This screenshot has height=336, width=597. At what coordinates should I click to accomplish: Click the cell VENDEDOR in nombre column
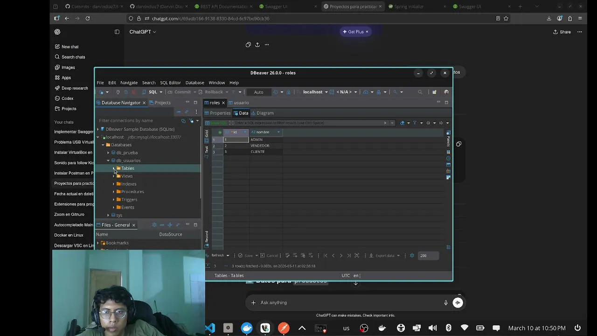point(265,146)
